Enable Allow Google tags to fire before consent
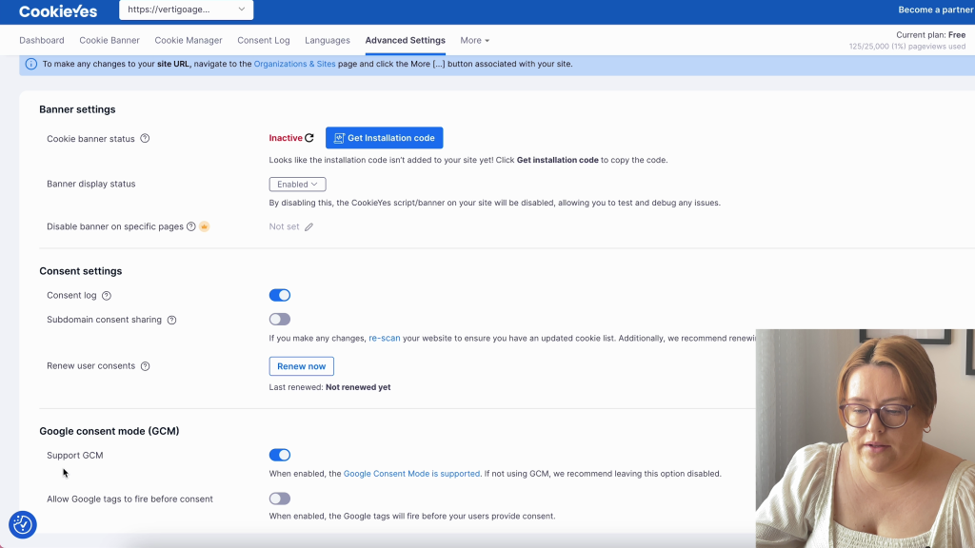 click(279, 499)
